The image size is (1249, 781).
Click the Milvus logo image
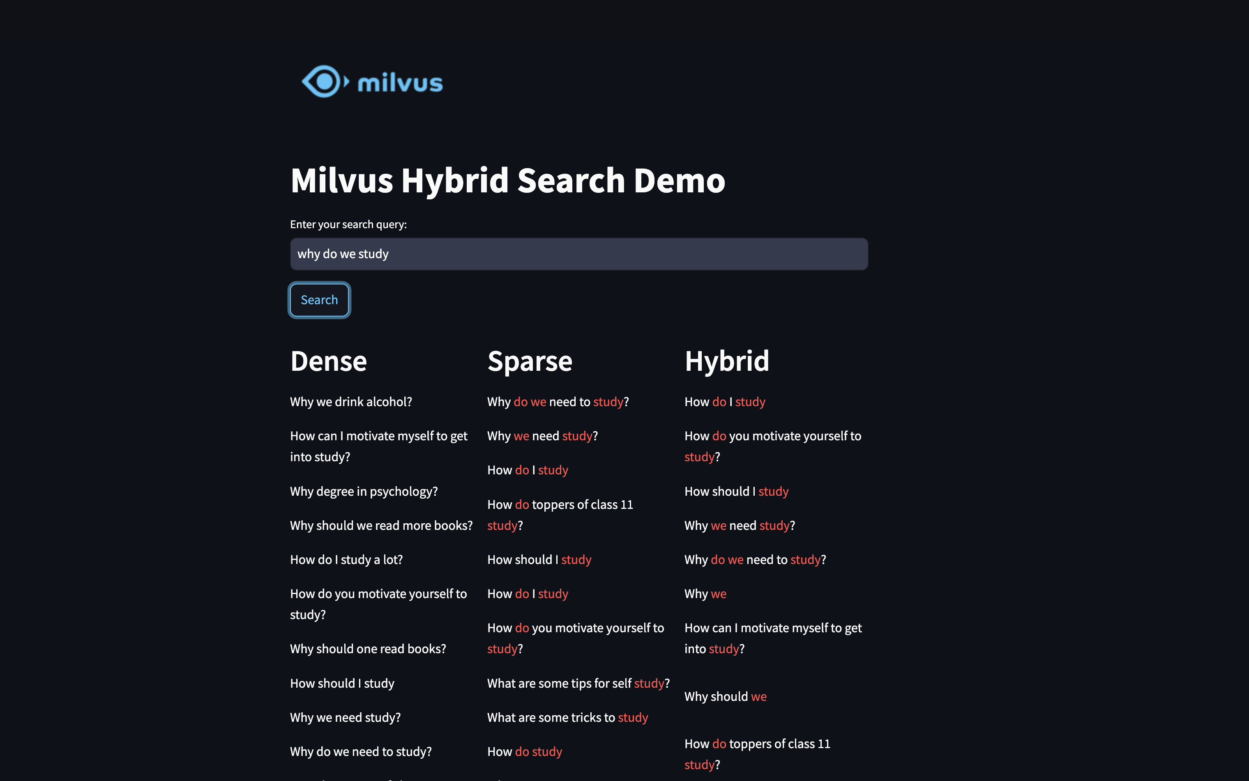(x=372, y=82)
